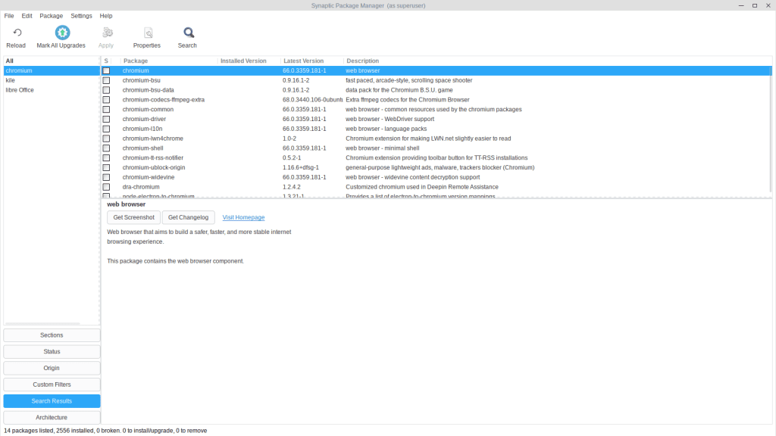Click the Search magnifier icon
This screenshot has width=776, height=436.
tap(189, 33)
